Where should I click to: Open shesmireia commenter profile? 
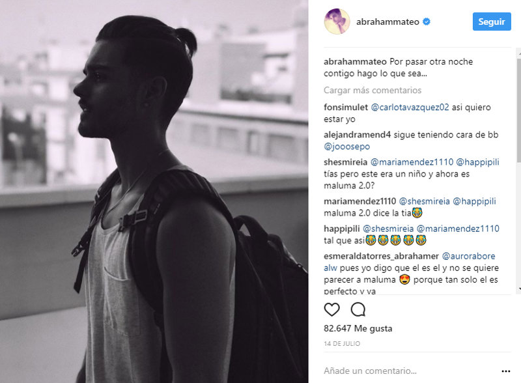point(346,162)
